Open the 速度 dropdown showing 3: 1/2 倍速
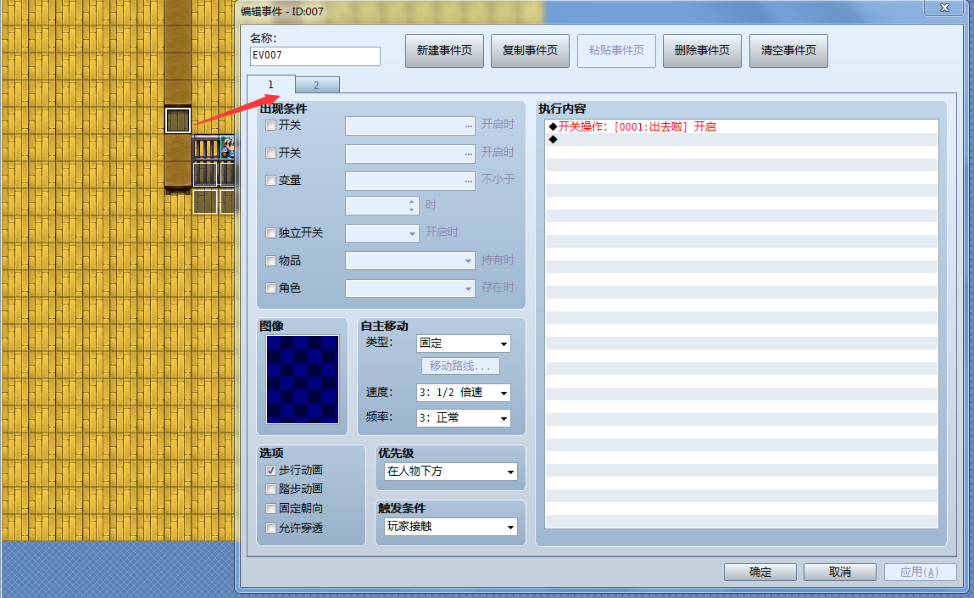Image resolution: width=974 pixels, height=598 pixels. (x=464, y=393)
